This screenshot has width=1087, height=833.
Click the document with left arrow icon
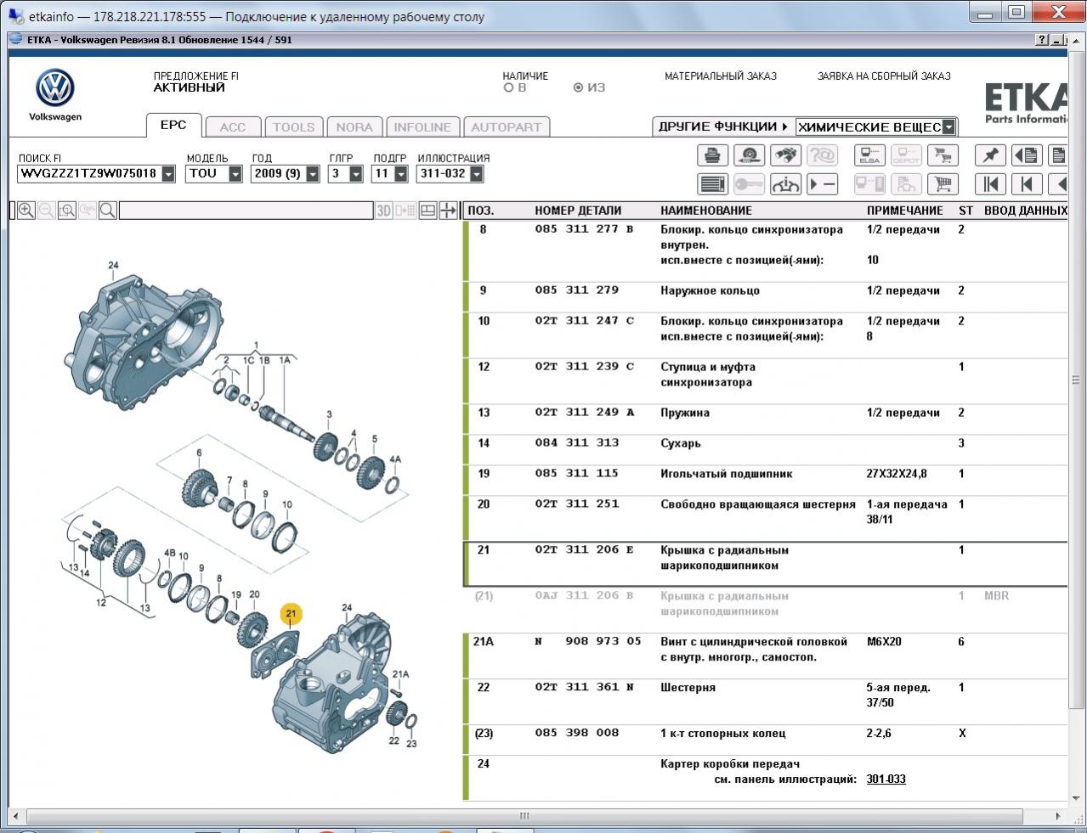click(1027, 155)
